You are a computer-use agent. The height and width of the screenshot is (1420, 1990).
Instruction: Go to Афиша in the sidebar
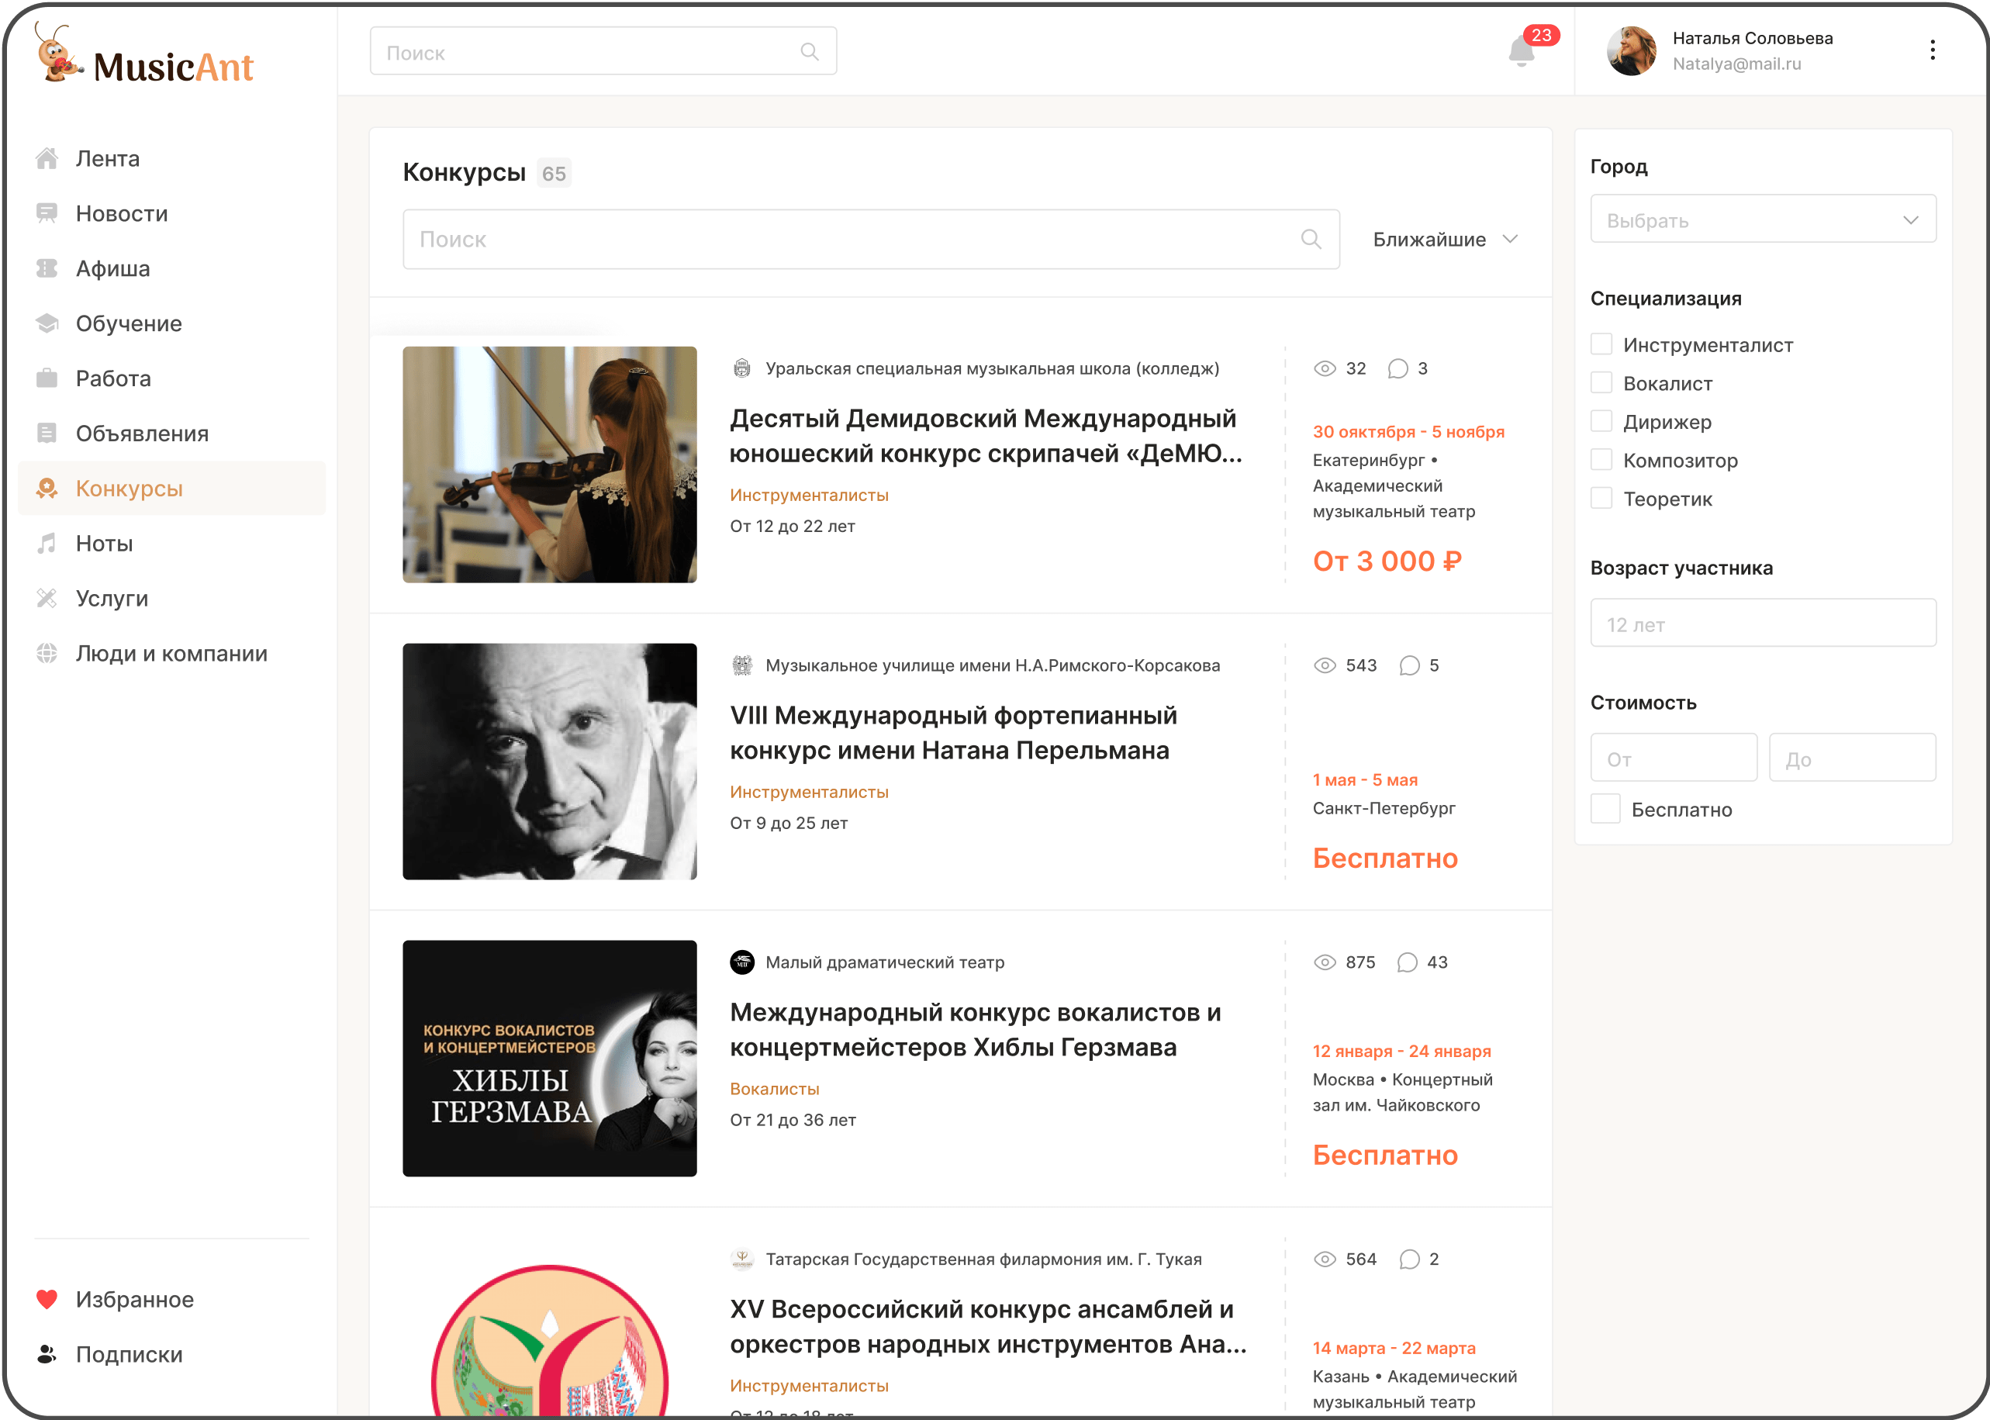pos(112,268)
